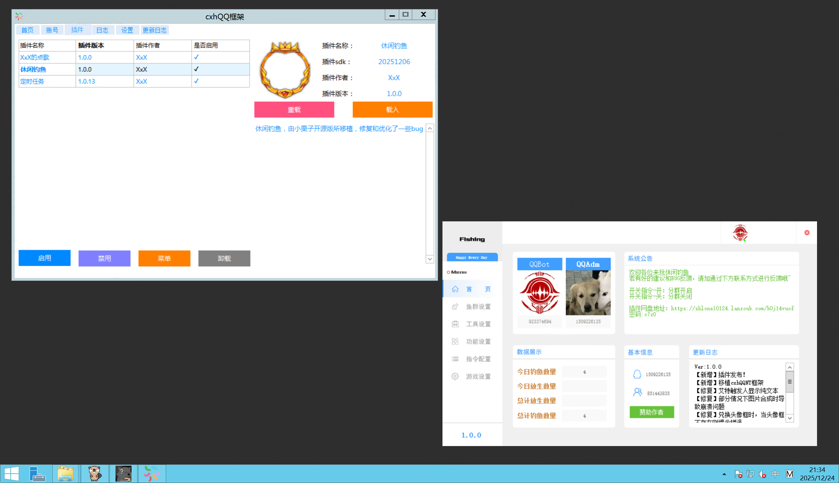This screenshot has width=839, height=483.
Task: Click the red close icon on the Fishing panel
Action: (x=807, y=233)
